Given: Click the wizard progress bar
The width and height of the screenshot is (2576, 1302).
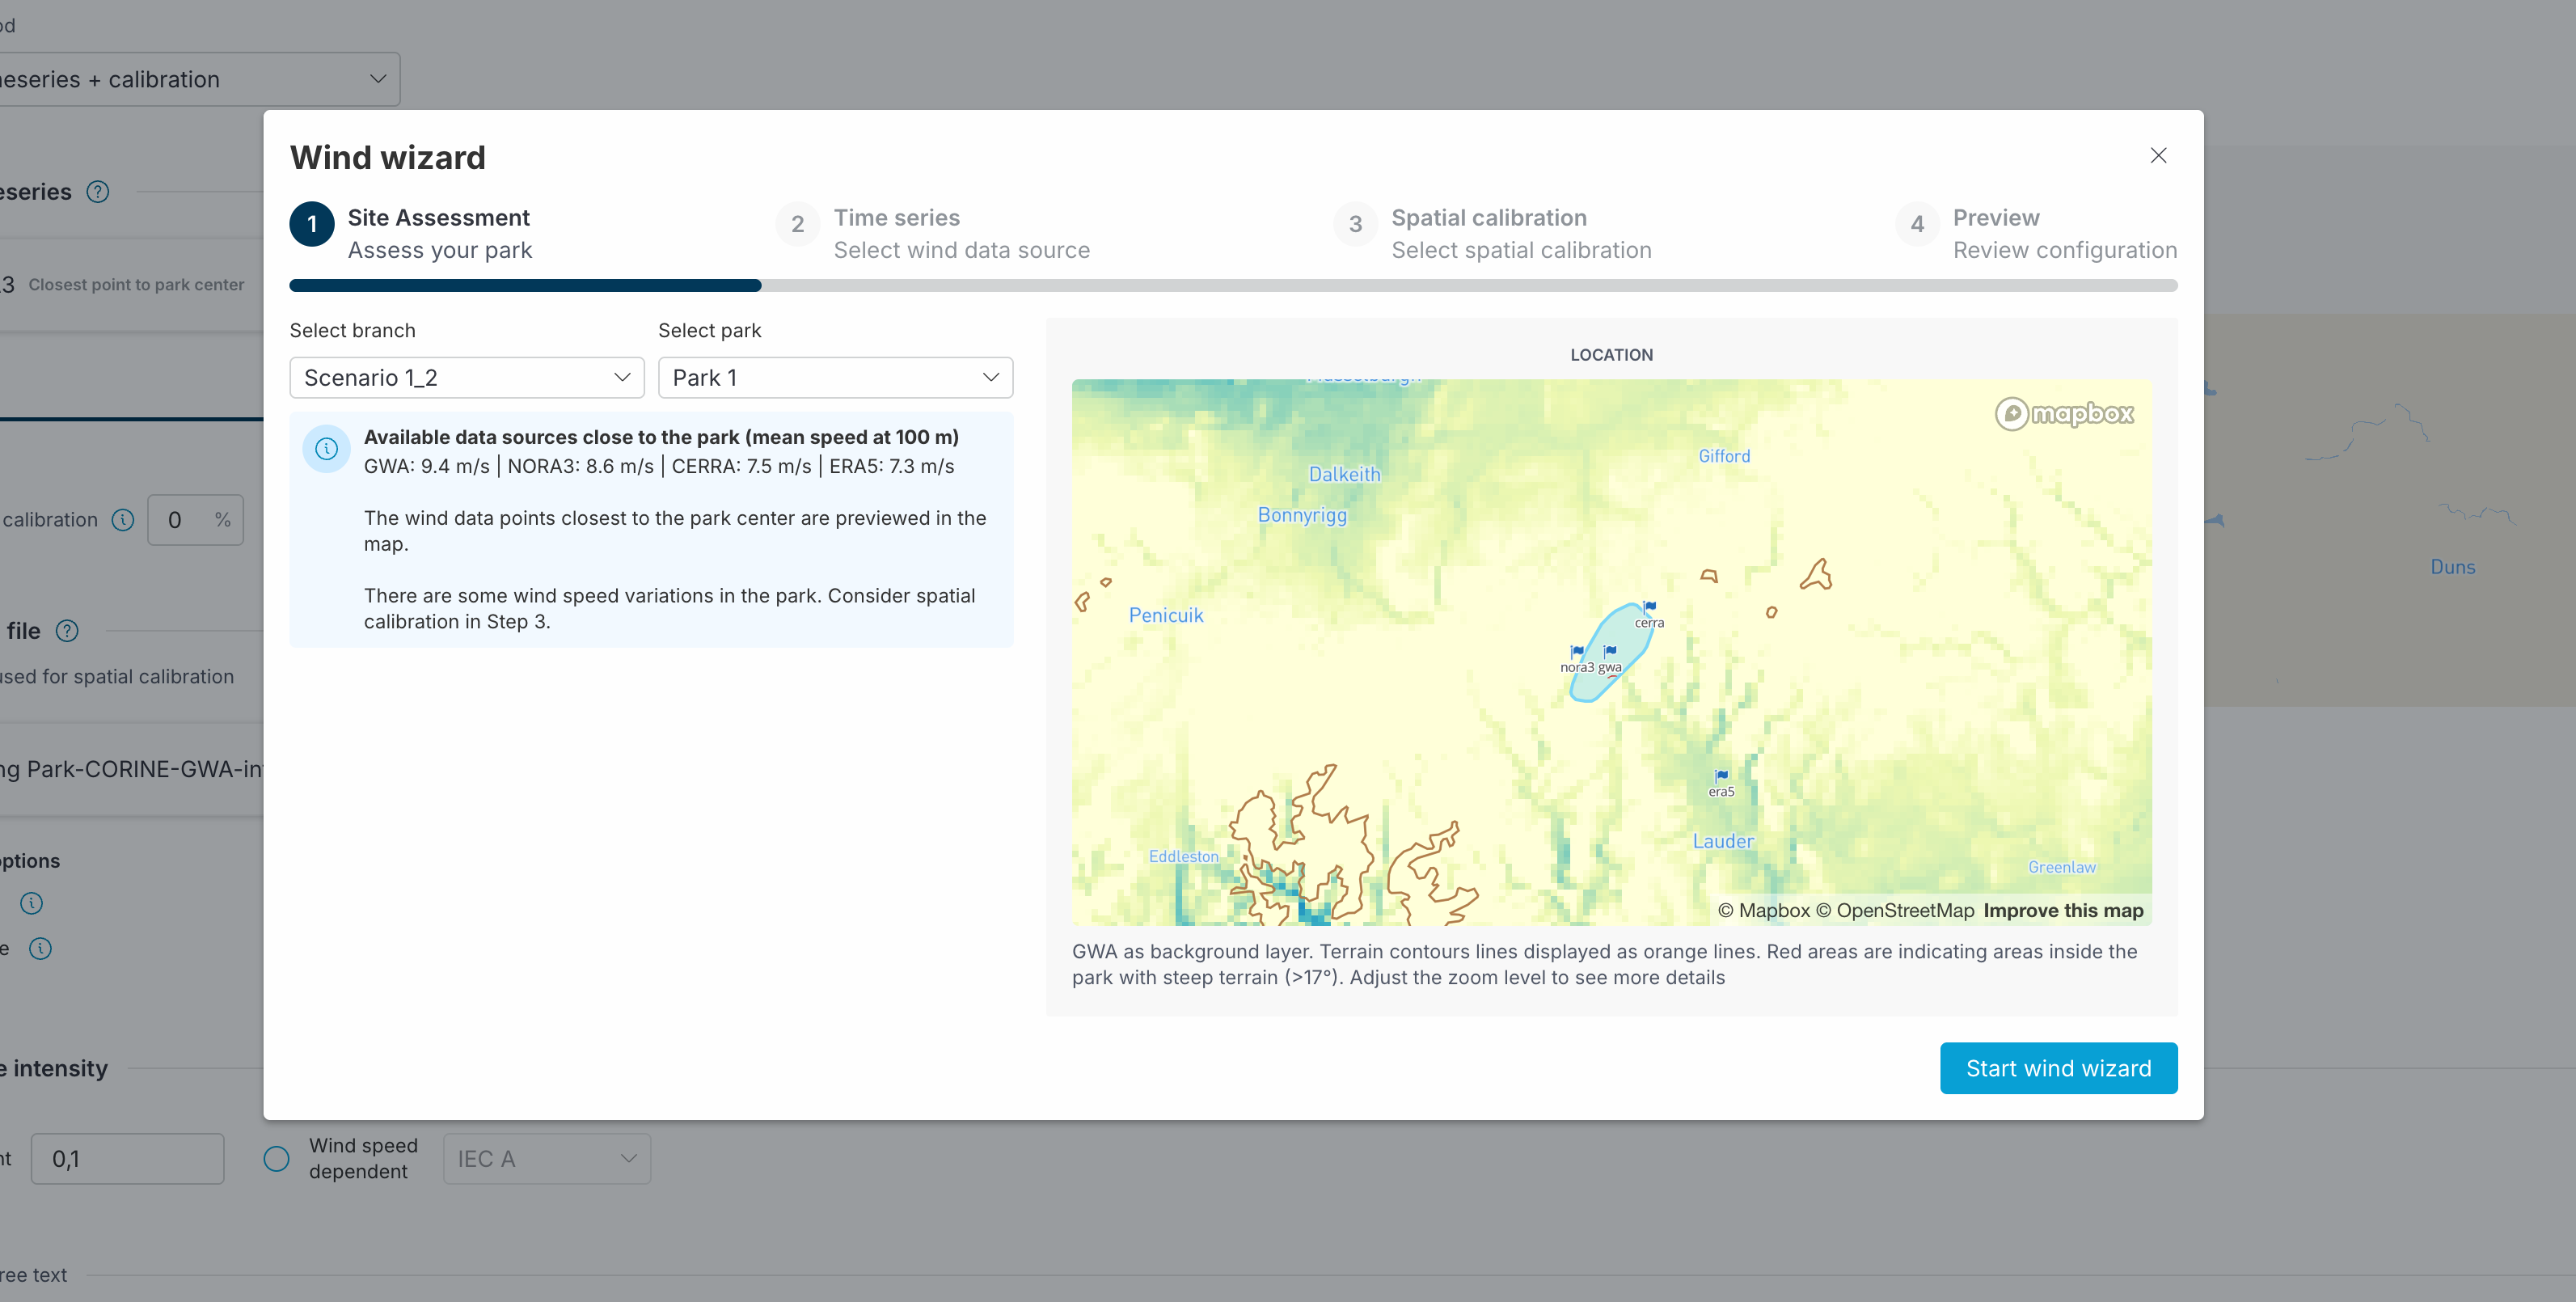Looking at the screenshot, I should (x=1232, y=286).
